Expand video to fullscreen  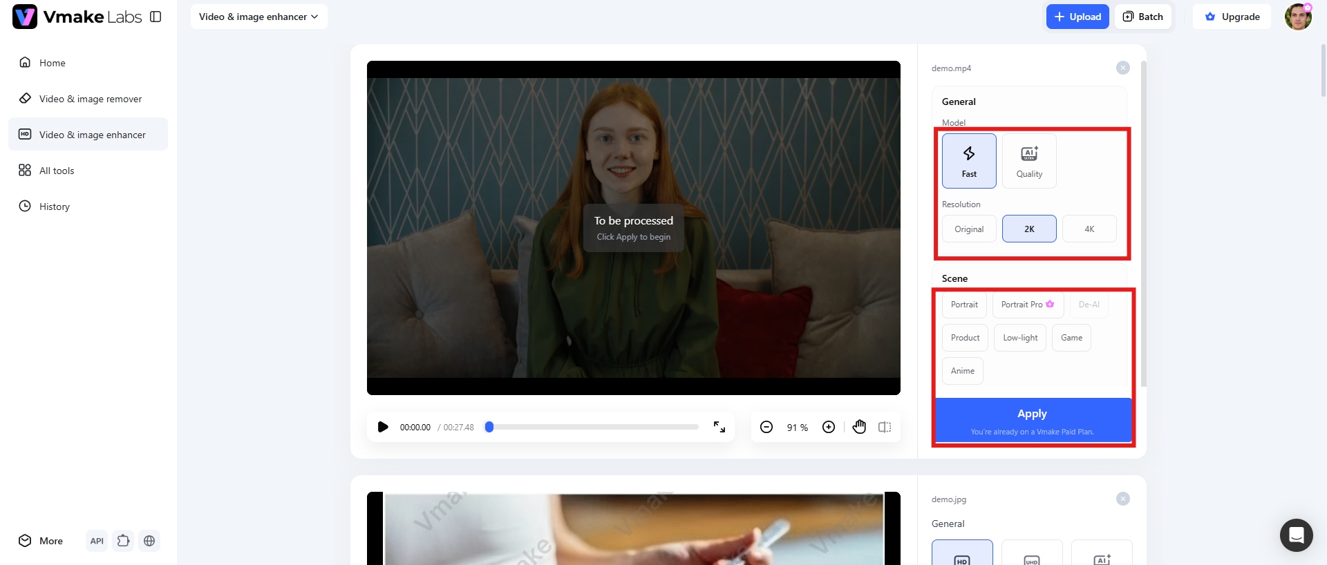point(719,427)
